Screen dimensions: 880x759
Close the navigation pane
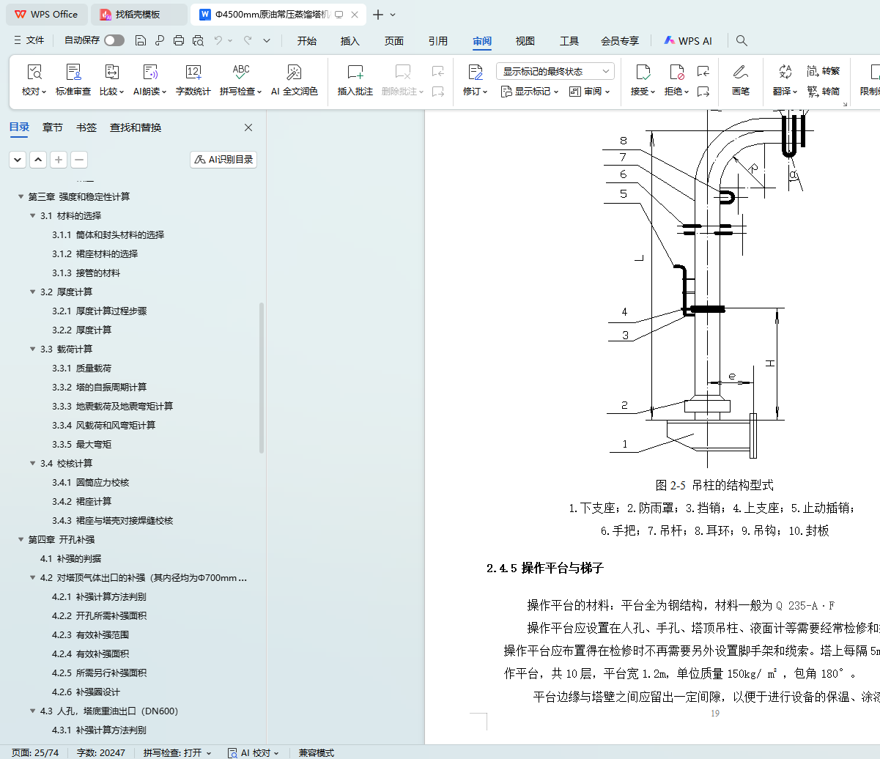[x=248, y=127]
